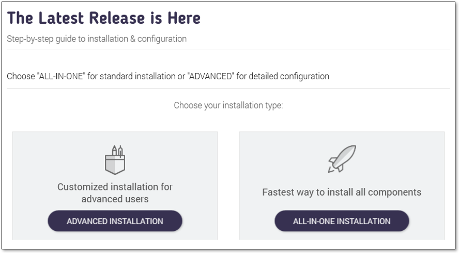Click the word "Here" in the main heading
Image resolution: width=459 pixels, height=253 pixels.
pyautogui.click(x=184, y=18)
